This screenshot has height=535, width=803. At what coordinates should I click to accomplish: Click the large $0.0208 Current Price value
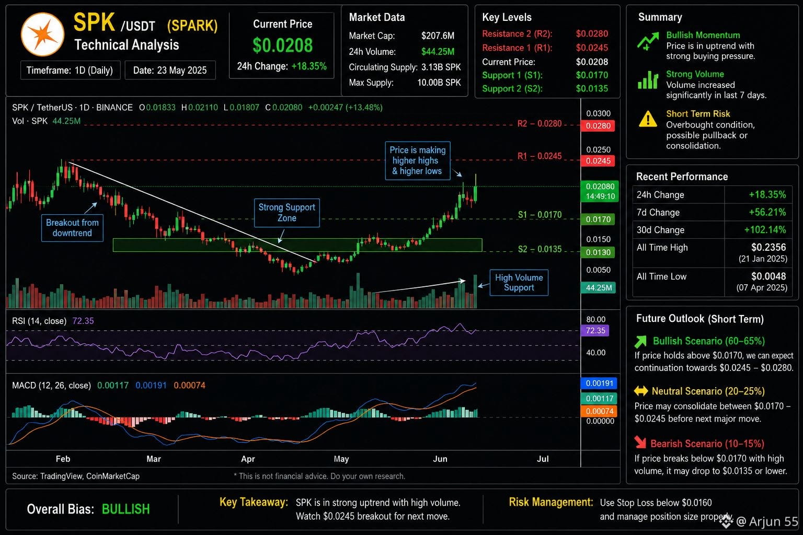[283, 45]
